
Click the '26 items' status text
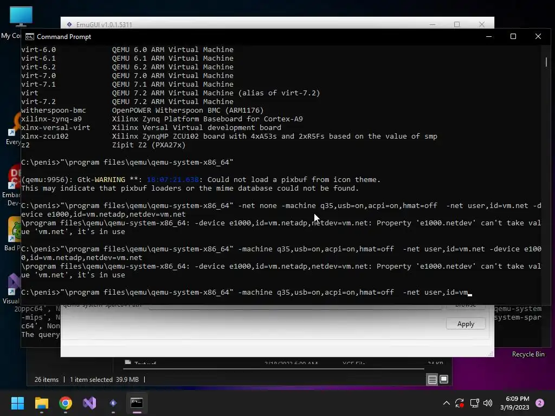point(47,380)
